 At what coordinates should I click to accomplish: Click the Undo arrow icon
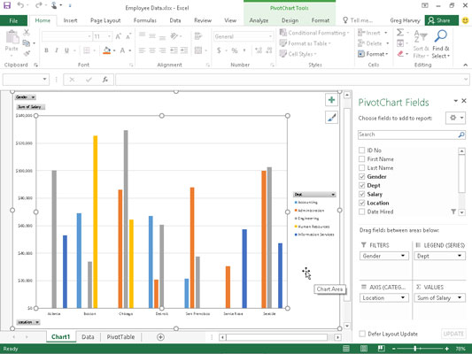coord(20,5)
